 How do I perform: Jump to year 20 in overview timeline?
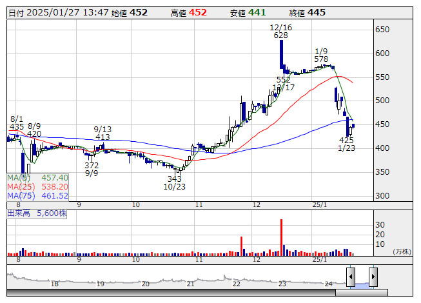click(145, 284)
